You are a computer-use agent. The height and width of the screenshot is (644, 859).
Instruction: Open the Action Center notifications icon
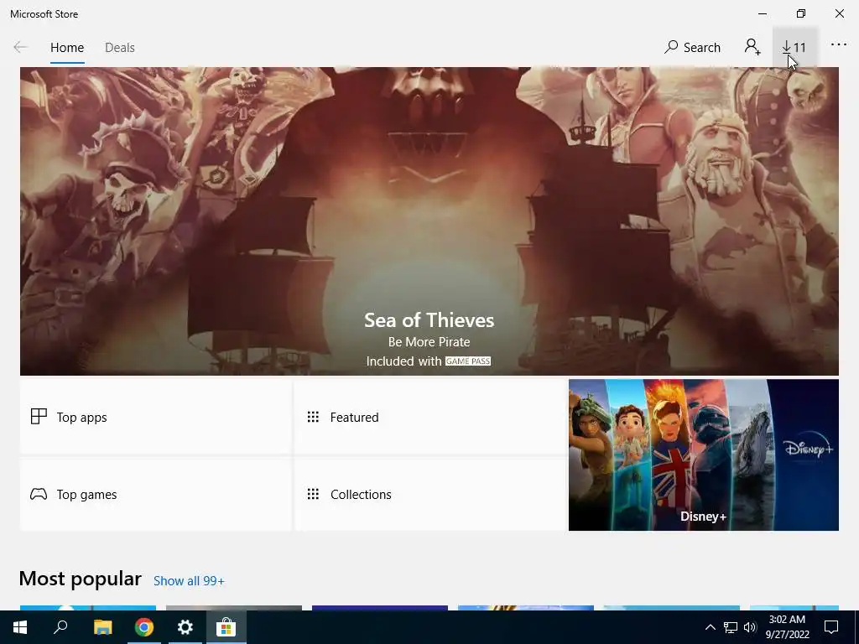click(x=831, y=627)
